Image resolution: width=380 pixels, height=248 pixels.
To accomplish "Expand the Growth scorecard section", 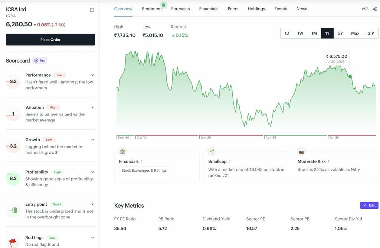I will (x=92, y=140).
